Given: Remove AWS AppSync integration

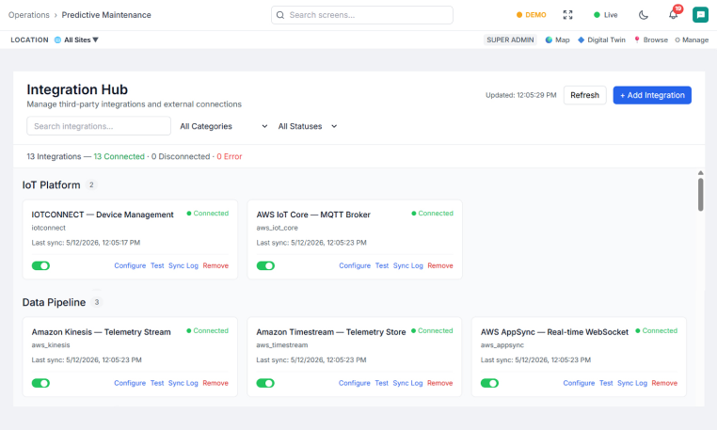Looking at the screenshot, I should coord(664,383).
